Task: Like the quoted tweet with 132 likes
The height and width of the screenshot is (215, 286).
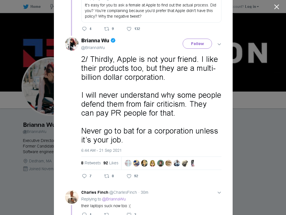Action: tap(129, 29)
